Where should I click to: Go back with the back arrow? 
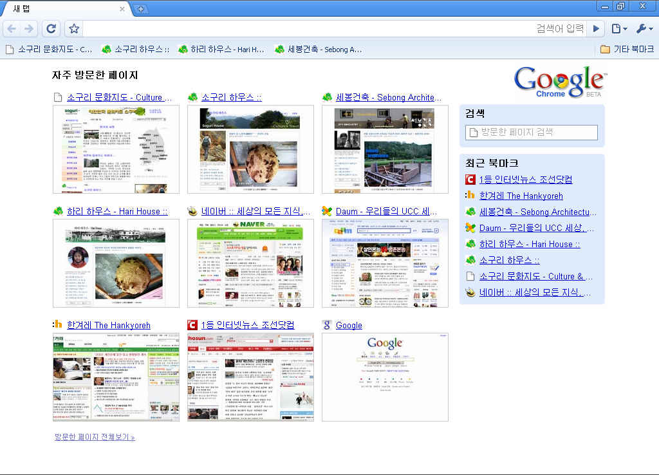[12, 28]
